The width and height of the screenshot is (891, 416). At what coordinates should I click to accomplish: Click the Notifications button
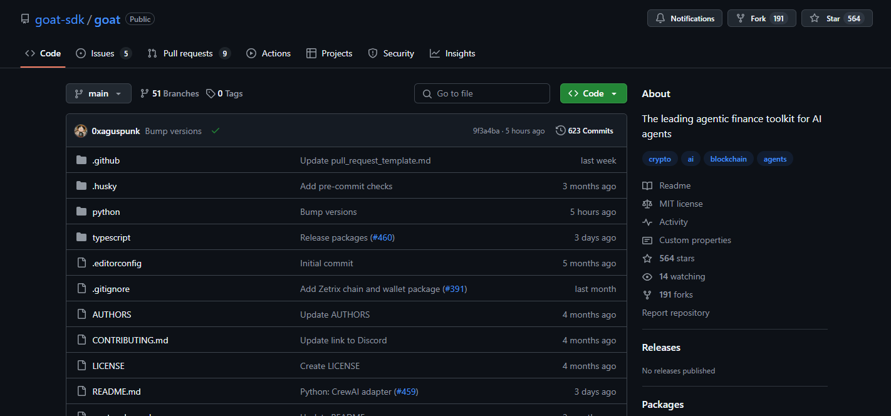click(x=685, y=19)
